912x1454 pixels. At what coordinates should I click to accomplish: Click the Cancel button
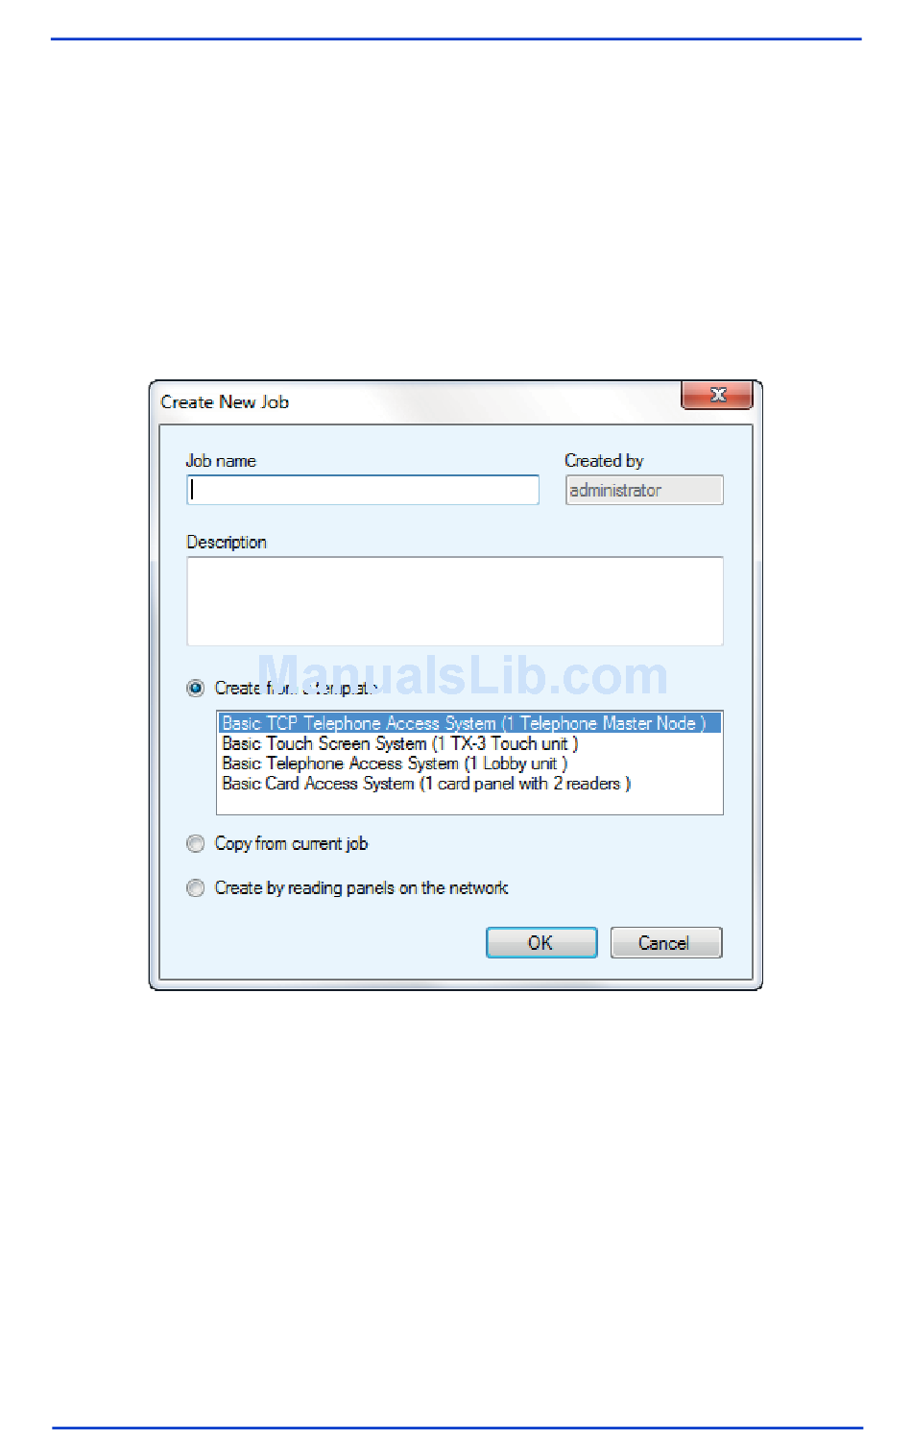665,942
